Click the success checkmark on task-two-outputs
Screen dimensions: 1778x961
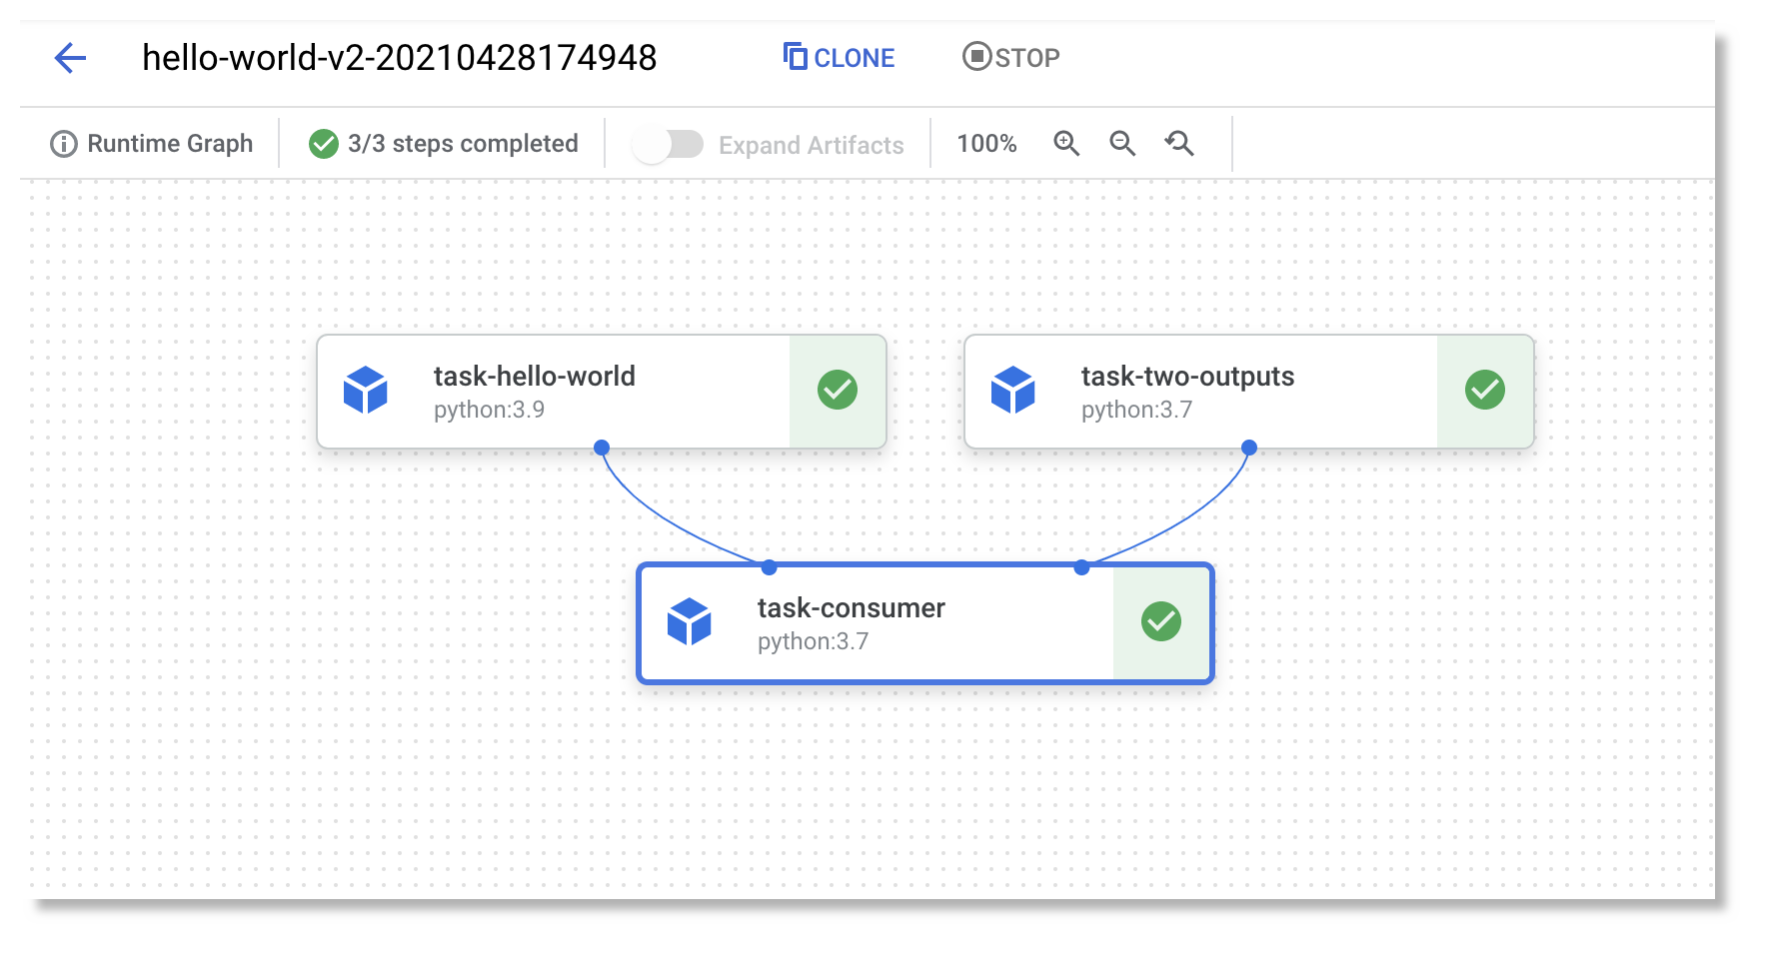(x=1485, y=390)
